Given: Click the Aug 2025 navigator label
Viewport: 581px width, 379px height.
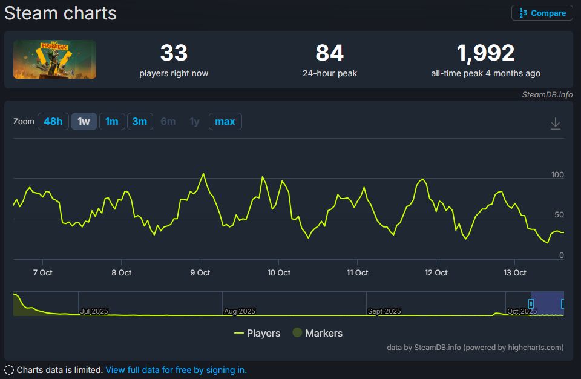Looking at the screenshot, I should [x=240, y=311].
